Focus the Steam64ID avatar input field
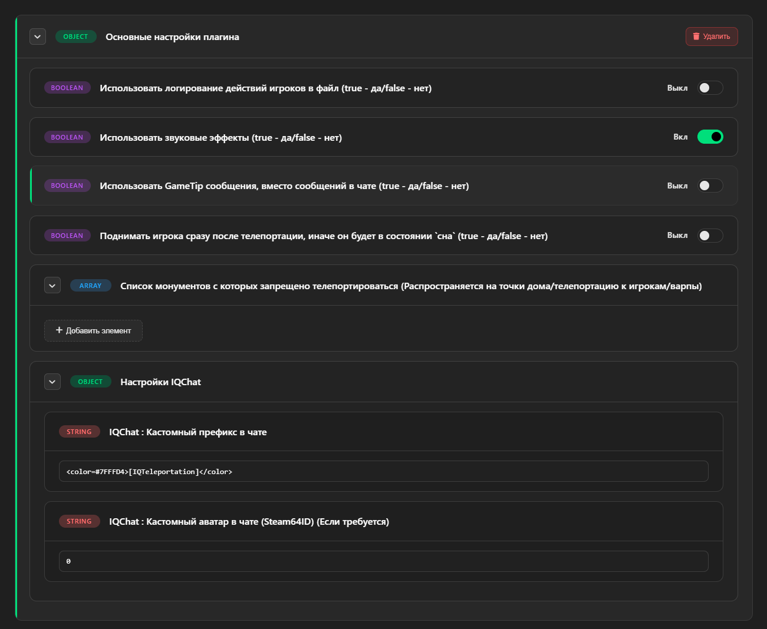 tap(383, 561)
